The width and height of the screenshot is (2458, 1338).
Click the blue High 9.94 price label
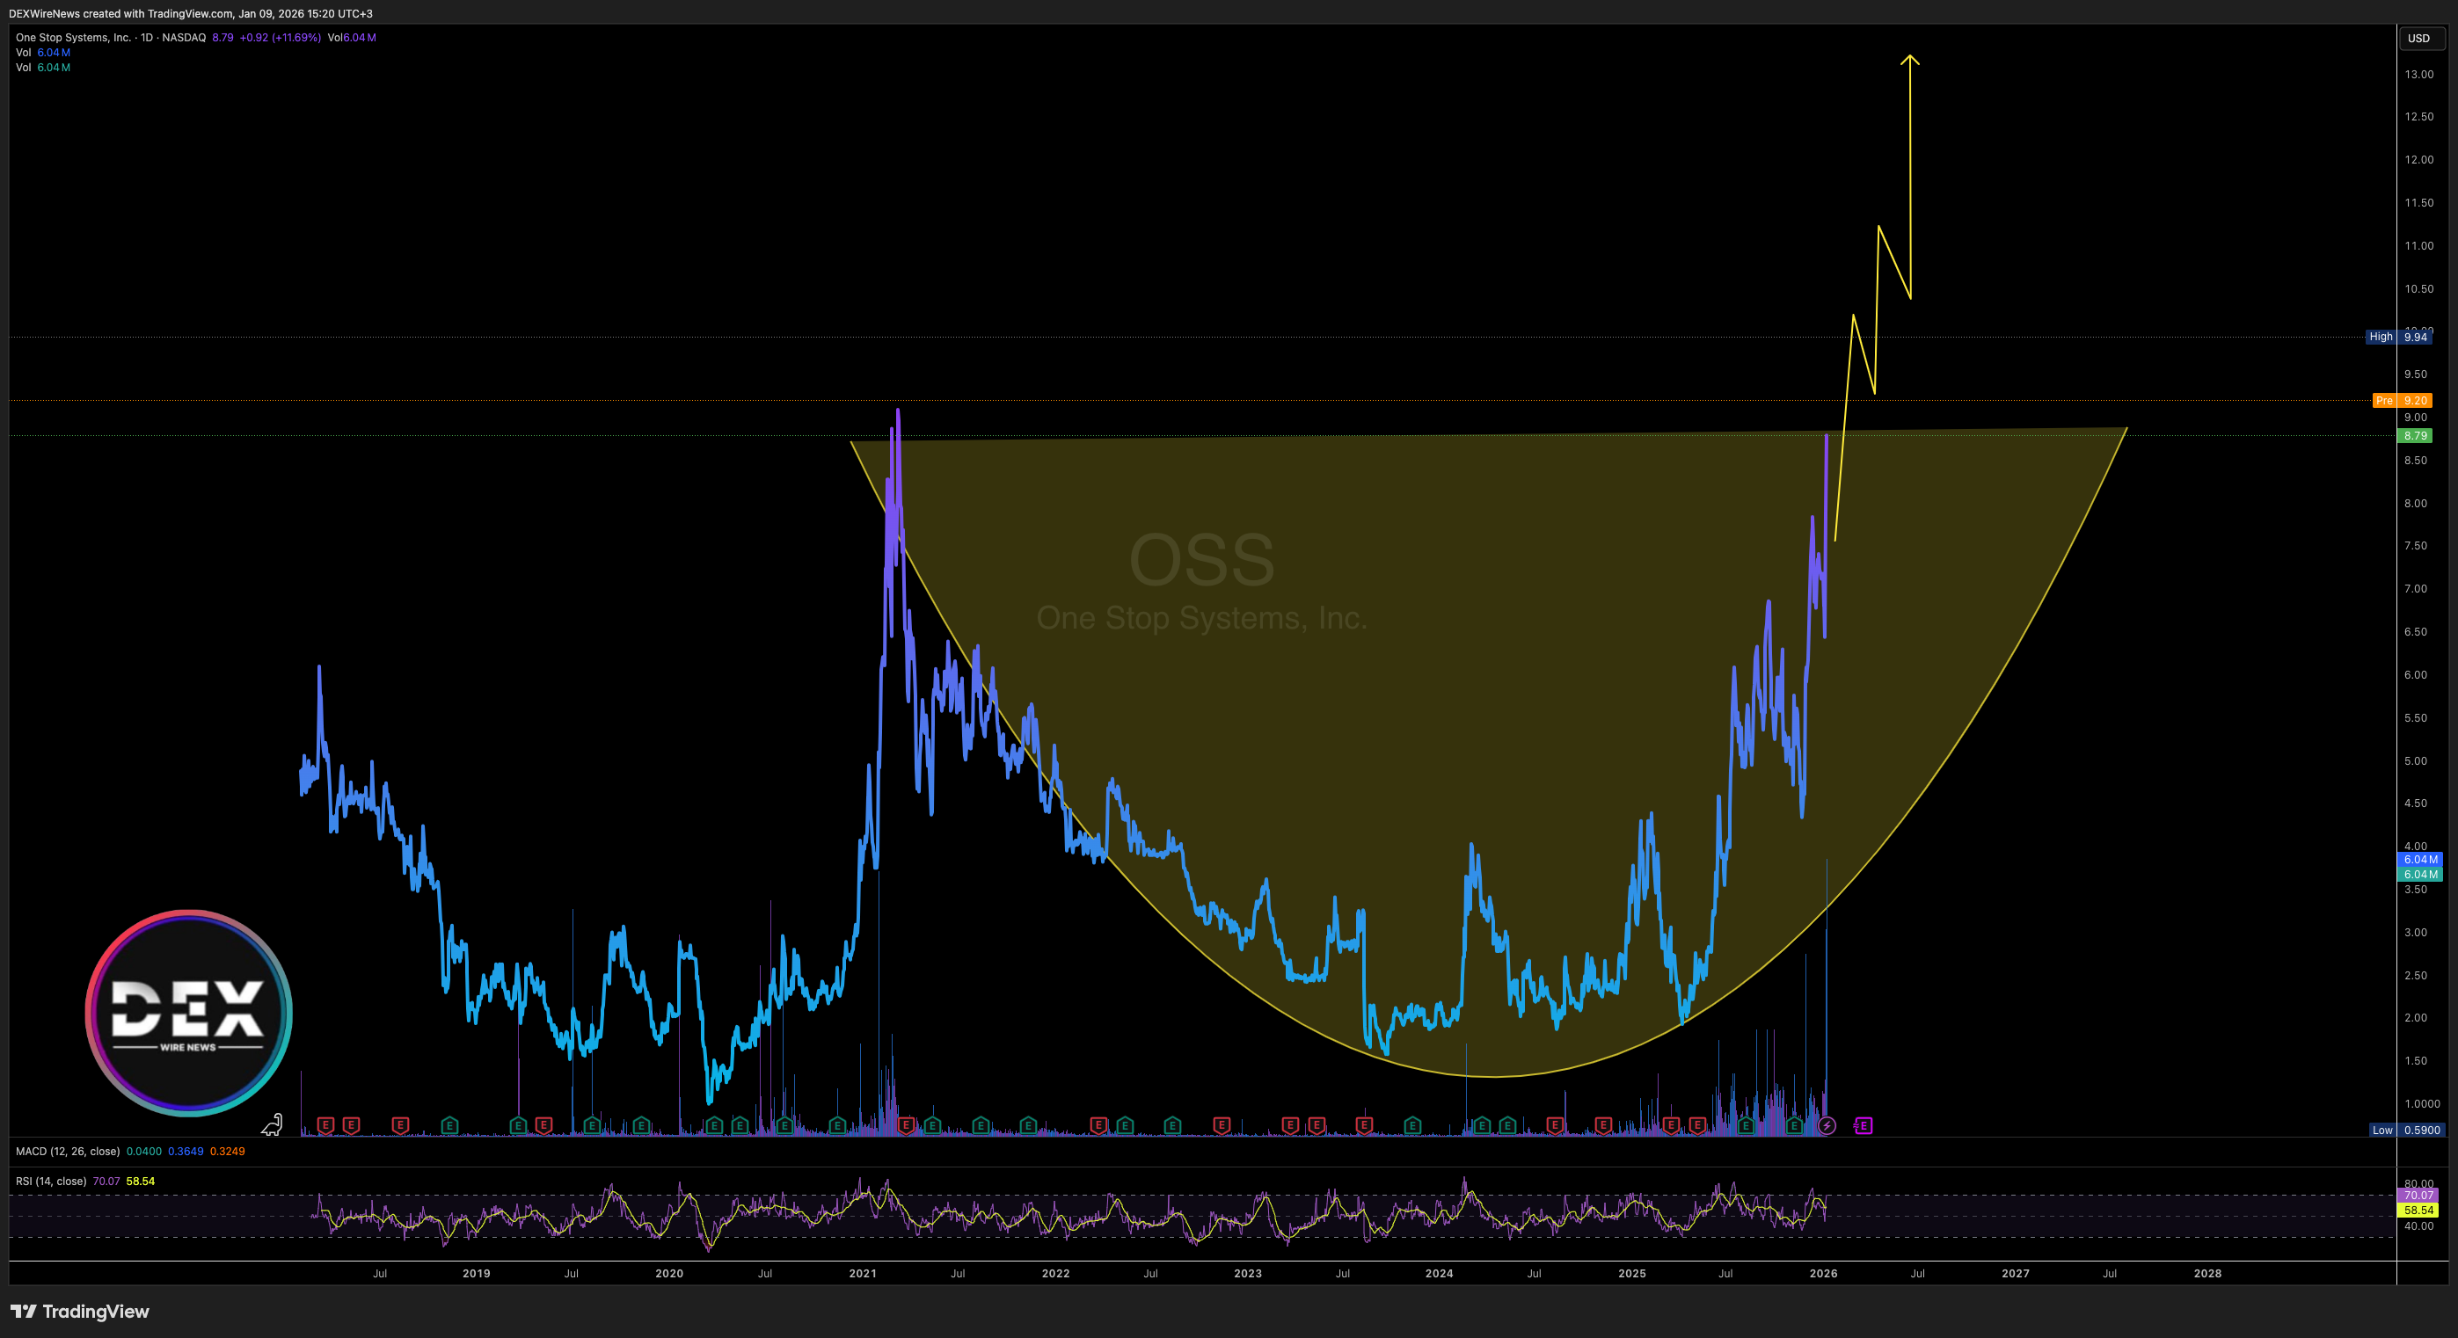tap(2399, 337)
